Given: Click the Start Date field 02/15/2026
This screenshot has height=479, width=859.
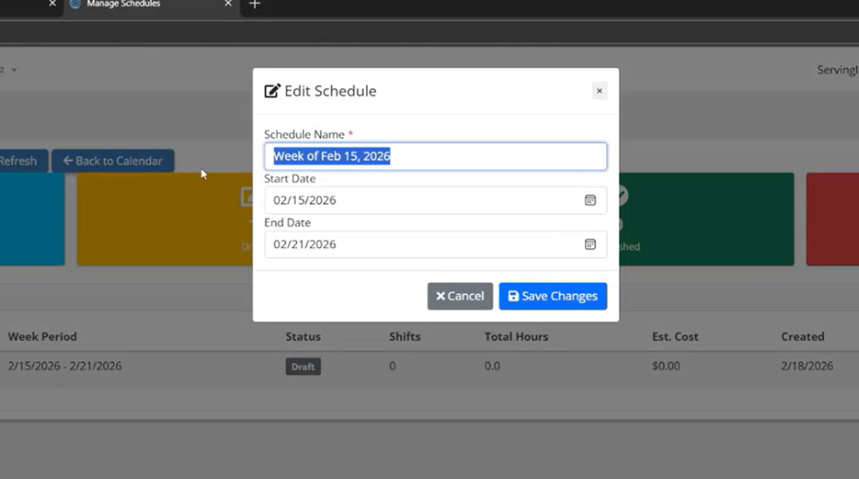Looking at the screenshot, I should (423, 200).
